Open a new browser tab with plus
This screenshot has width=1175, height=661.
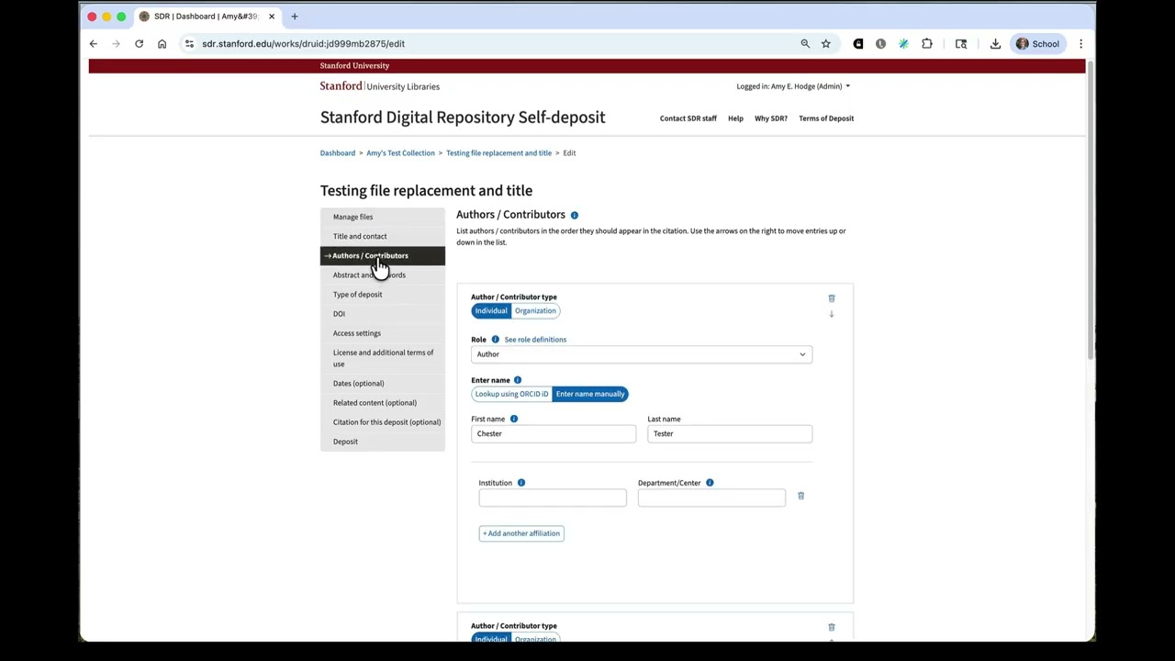pos(295,17)
